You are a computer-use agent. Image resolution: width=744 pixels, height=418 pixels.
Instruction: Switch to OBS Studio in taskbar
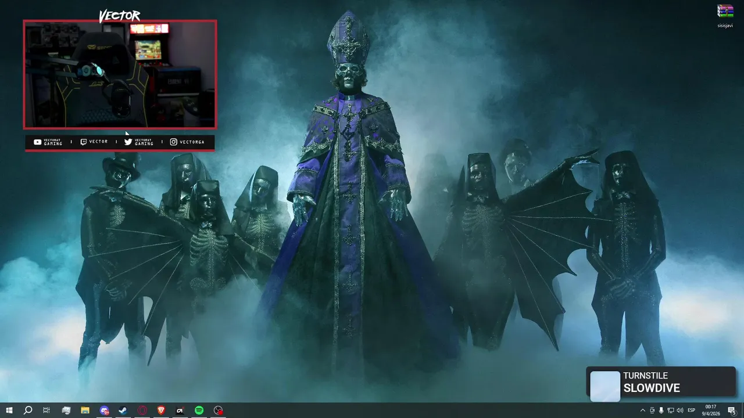[x=219, y=410]
